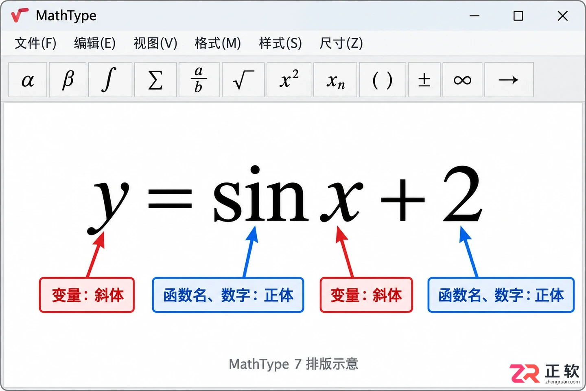Open the 尺寸(Z) menu
The width and height of the screenshot is (586, 391).
341,43
